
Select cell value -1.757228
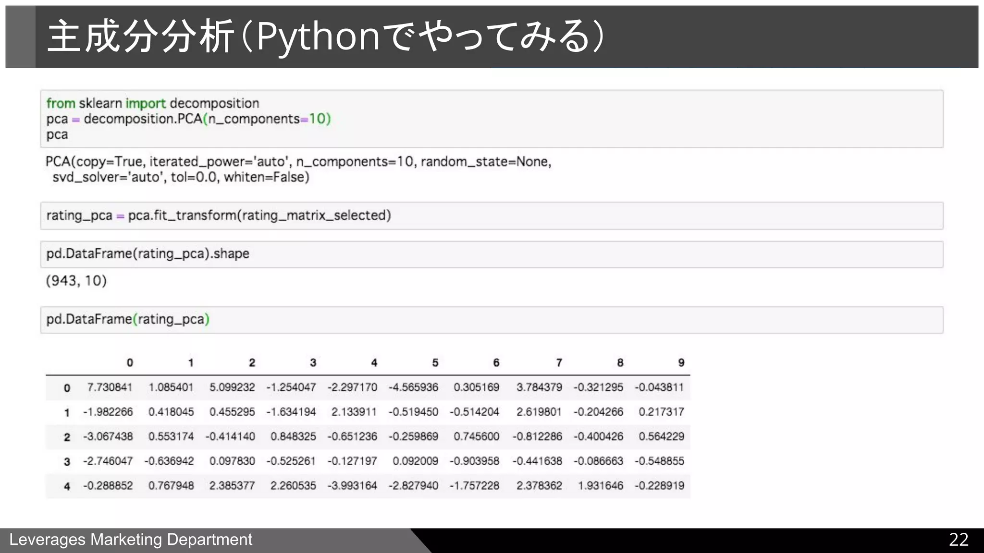[474, 486]
